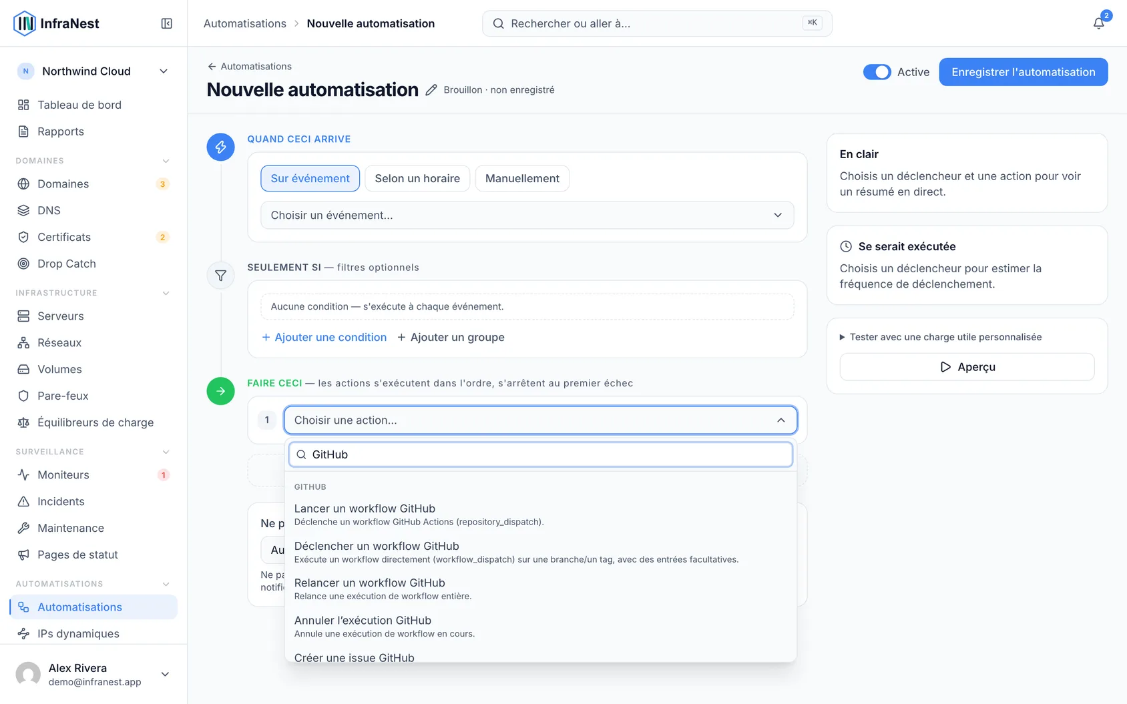Click the Drop Catch target icon
The height and width of the screenshot is (704, 1127).
click(x=23, y=264)
